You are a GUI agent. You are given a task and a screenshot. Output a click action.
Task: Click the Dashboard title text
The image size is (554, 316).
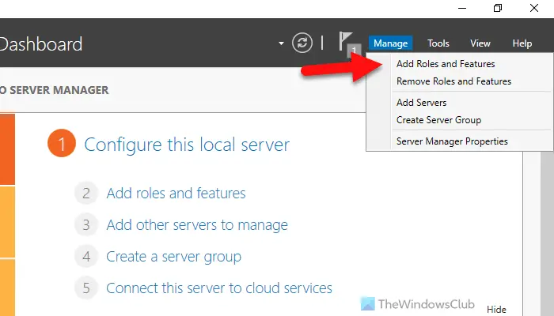click(40, 44)
